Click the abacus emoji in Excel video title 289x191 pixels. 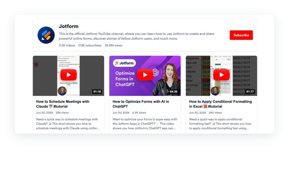[205, 106]
